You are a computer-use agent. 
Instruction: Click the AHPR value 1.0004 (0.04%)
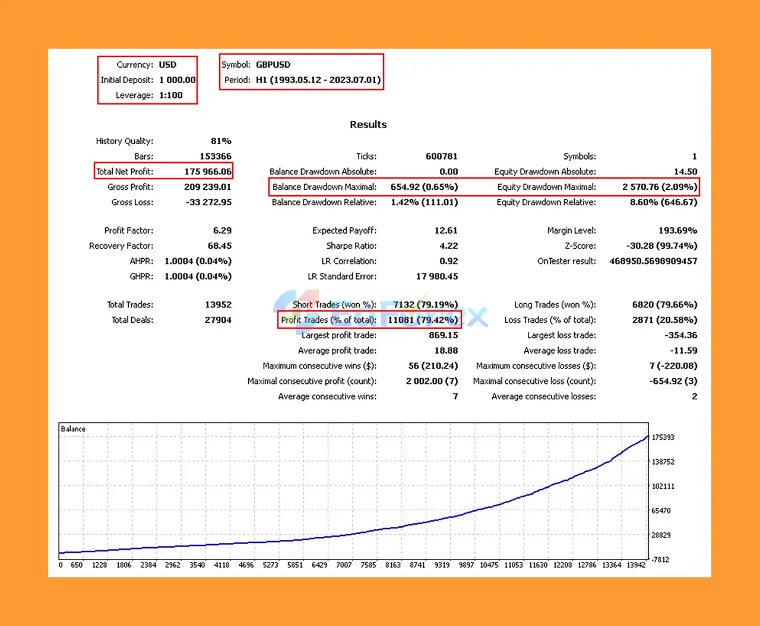tap(198, 261)
